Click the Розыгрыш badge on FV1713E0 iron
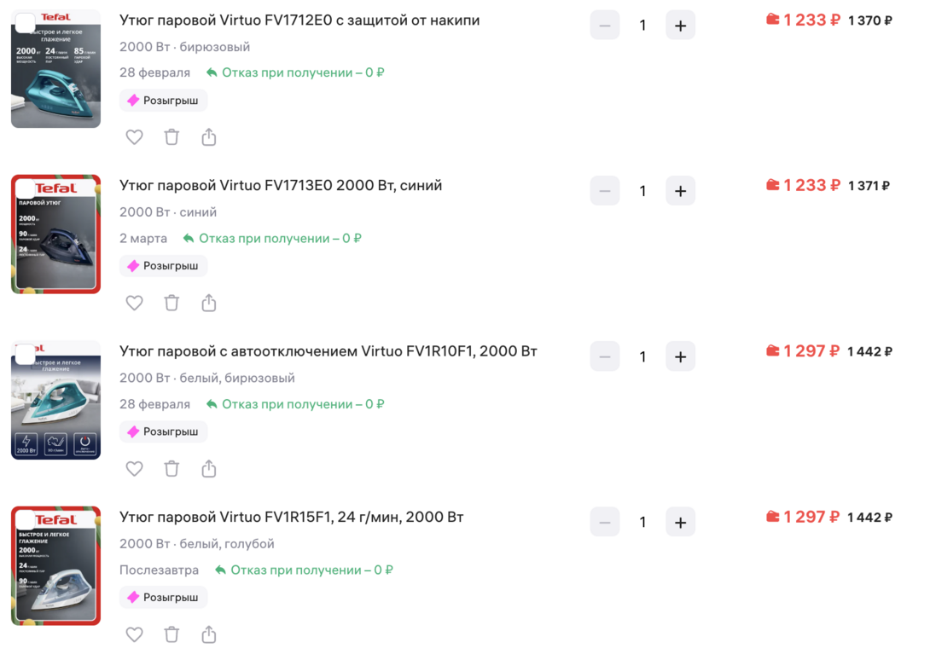930x654 pixels. point(163,266)
